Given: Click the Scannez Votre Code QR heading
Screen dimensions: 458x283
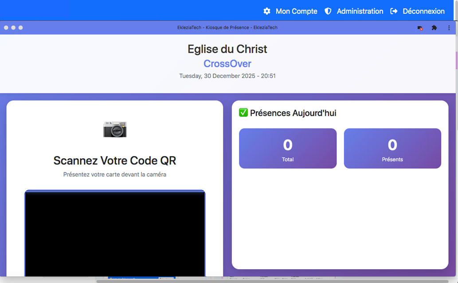Looking at the screenshot, I should pos(115,160).
